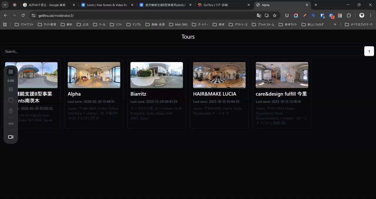The height and width of the screenshot is (199, 376).
Task: Install app icon in address bar
Action: click(x=267, y=16)
